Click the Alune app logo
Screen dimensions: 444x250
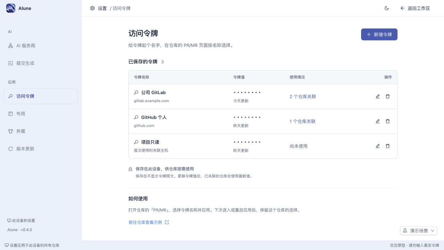click(x=11, y=8)
